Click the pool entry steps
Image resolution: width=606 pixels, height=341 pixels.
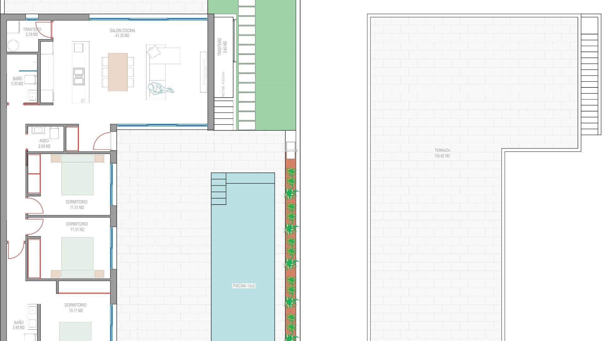(218, 189)
